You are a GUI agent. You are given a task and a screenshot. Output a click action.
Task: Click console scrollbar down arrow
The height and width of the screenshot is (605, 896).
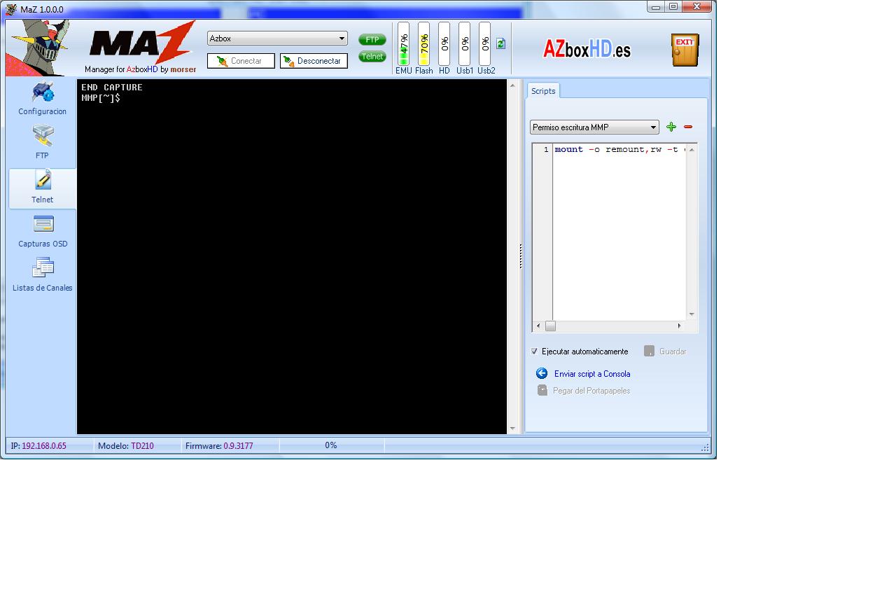(x=512, y=429)
